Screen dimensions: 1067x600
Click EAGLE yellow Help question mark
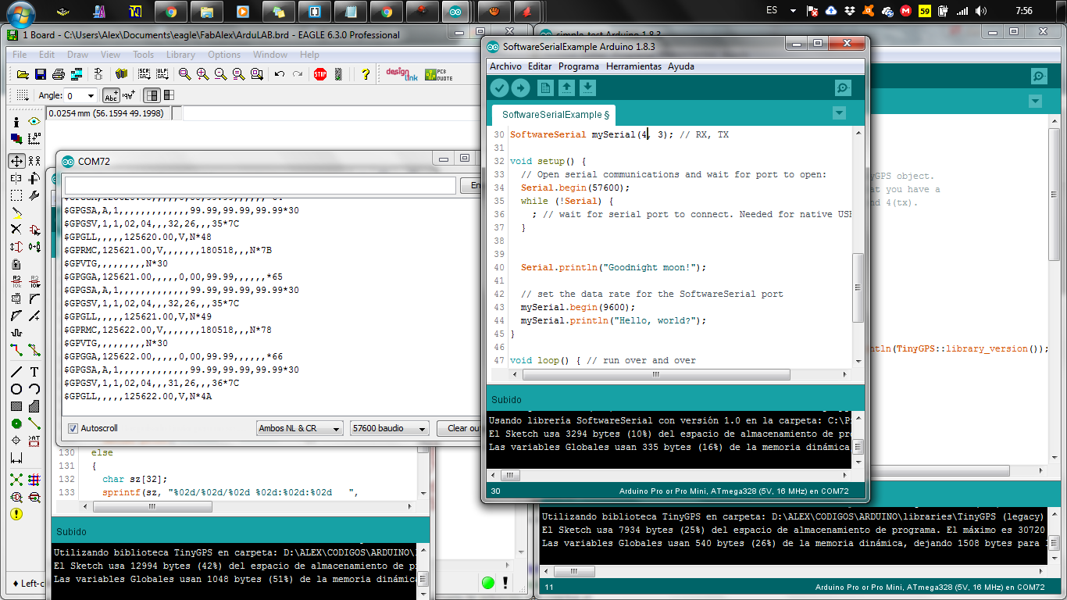click(x=365, y=74)
